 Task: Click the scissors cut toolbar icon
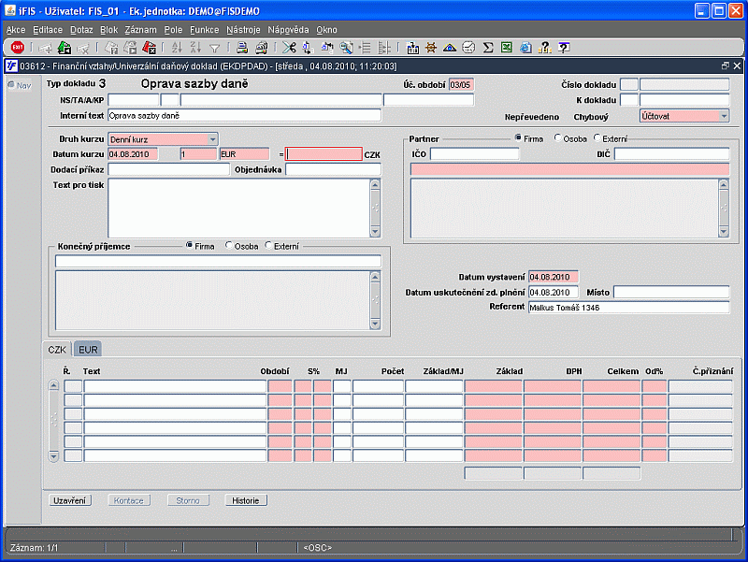pyautogui.click(x=289, y=48)
